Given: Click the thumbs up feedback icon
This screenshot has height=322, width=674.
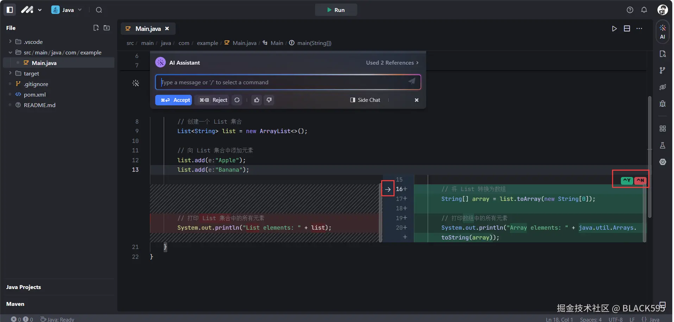Looking at the screenshot, I should pyautogui.click(x=257, y=100).
